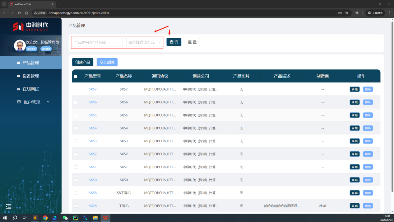Viewport: 394px width, 222px height.
Task: Click the user avatar image
Action: pos(20,45)
